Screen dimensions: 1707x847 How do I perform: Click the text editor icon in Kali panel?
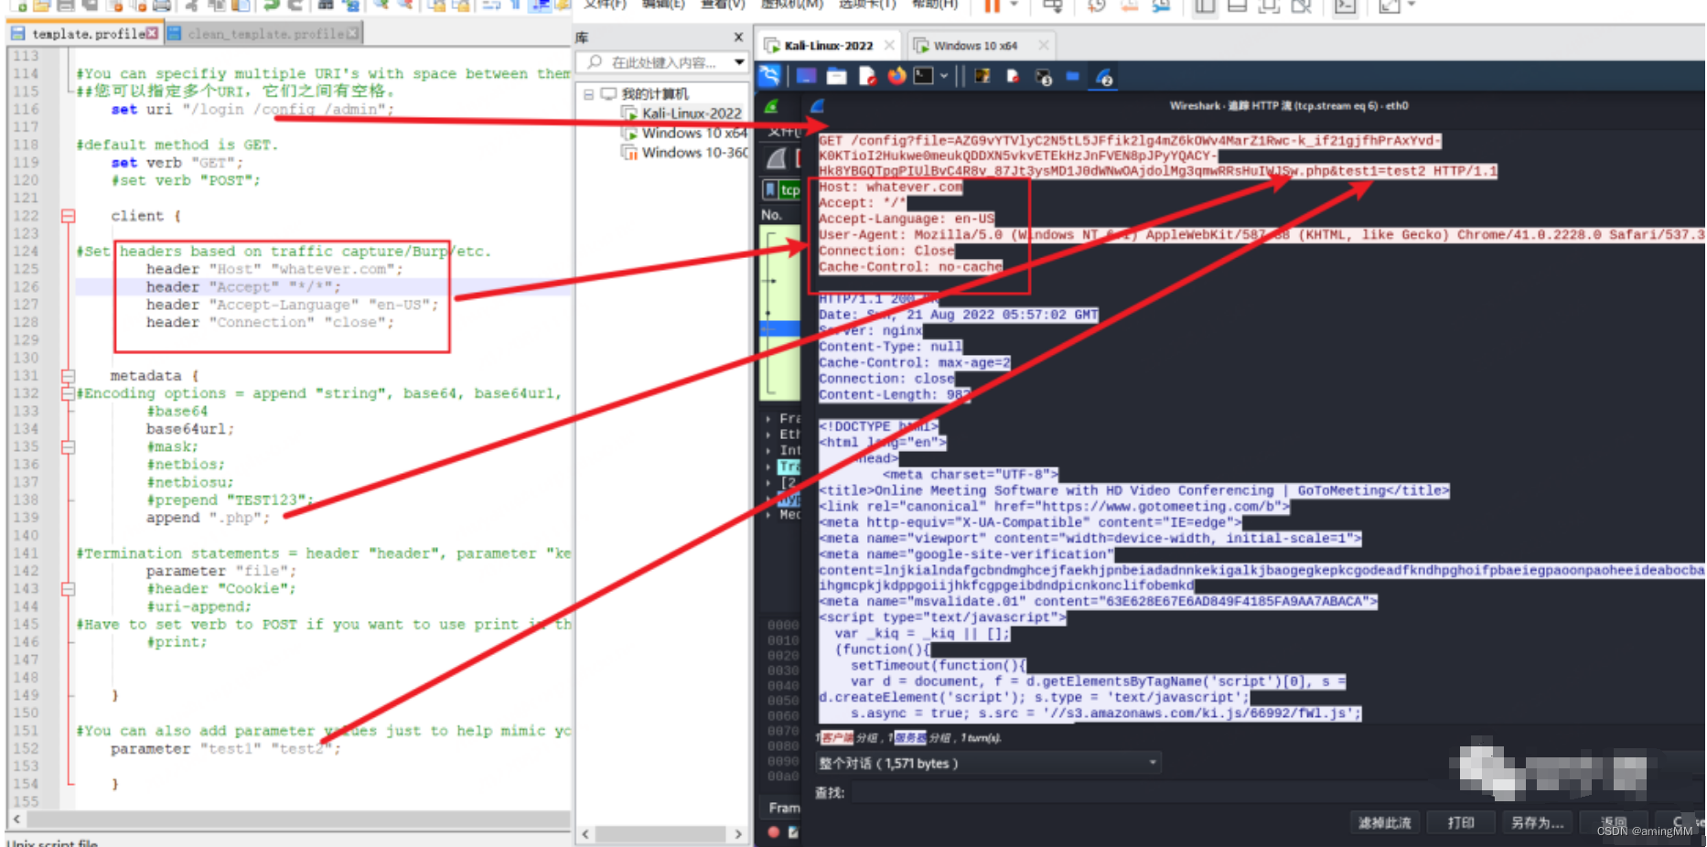pos(867,76)
